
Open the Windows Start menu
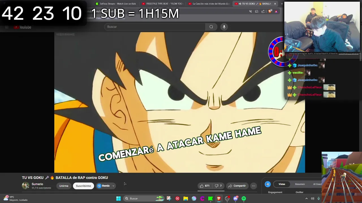pos(118,198)
